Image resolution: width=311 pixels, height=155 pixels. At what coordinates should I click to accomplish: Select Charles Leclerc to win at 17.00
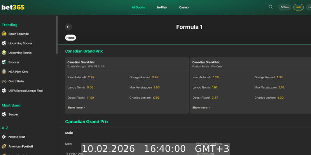coord(145,98)
